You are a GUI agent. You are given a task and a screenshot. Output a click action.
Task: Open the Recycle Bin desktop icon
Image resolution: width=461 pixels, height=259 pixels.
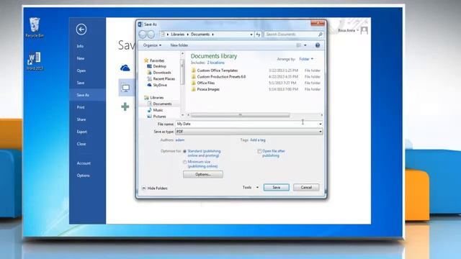(35, 27)
